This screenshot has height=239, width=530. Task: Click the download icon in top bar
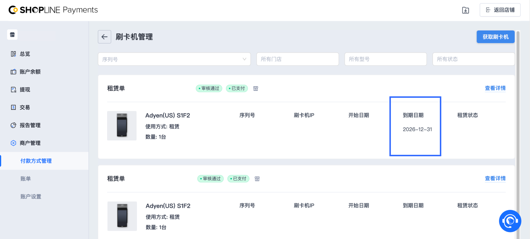(x=466, y=10)
